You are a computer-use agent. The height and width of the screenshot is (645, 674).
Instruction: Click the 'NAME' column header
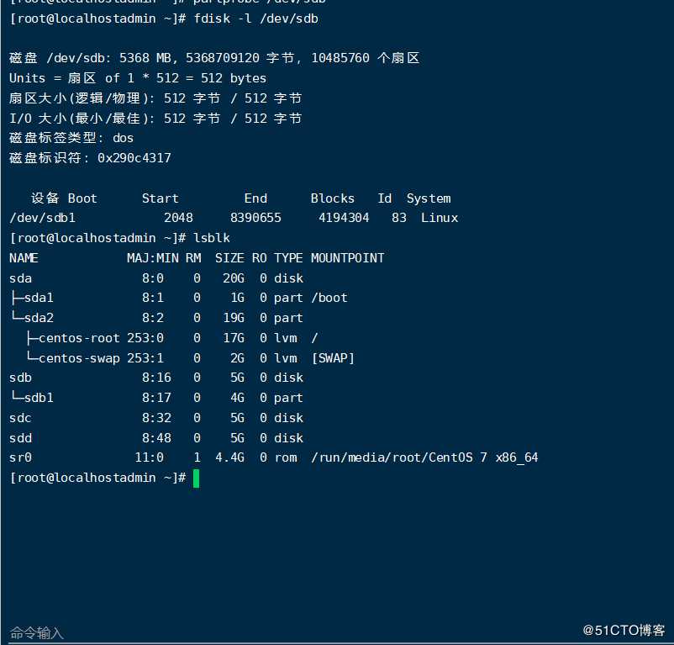(x=24, y=258)
